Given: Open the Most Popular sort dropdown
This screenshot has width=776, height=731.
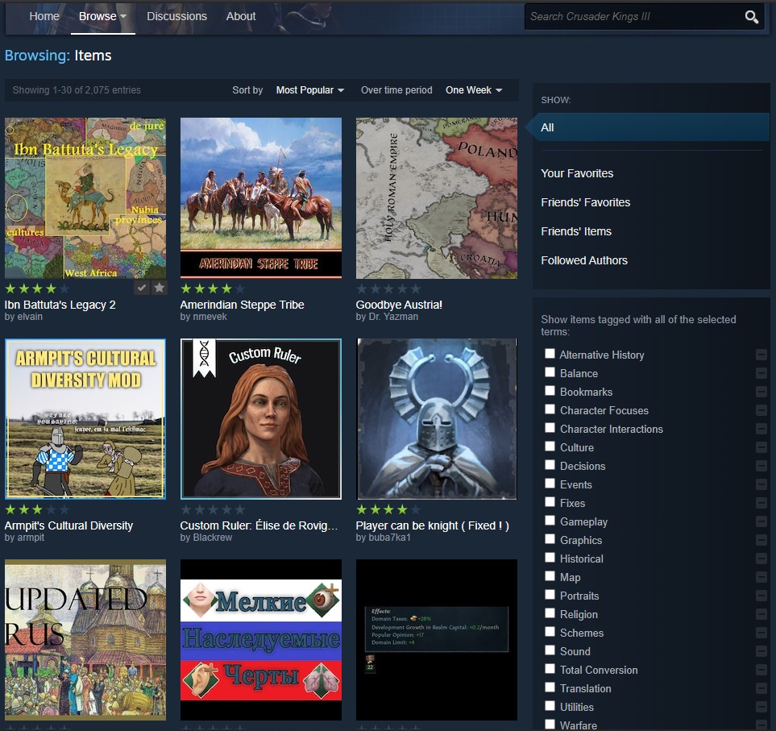Looking at the screenshot, I should point(309,90).
